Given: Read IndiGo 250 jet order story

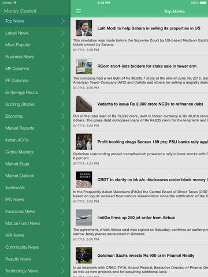Looking at the screenshot, I should [136, 218].
